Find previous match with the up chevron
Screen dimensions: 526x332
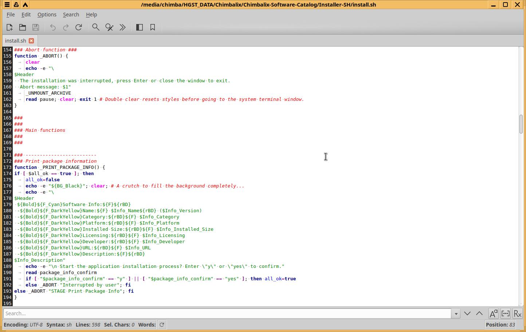(479, 313)
